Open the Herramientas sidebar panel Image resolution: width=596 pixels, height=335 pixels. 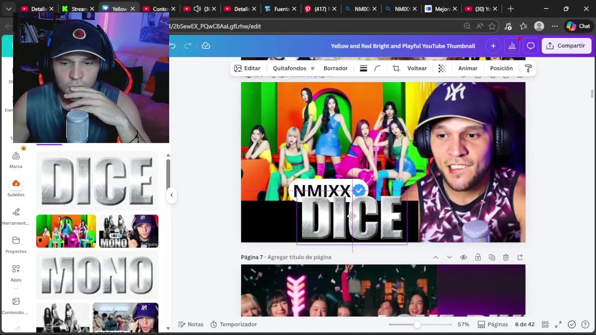pos(16,216)
